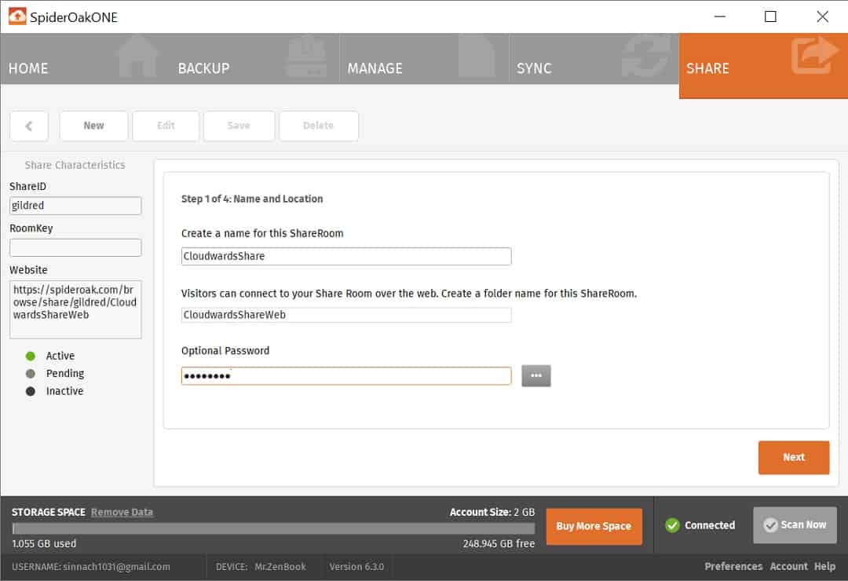Screen dimensions: 848x581
Task: Click the password options ellipsis button
Action: coord(535,376)
